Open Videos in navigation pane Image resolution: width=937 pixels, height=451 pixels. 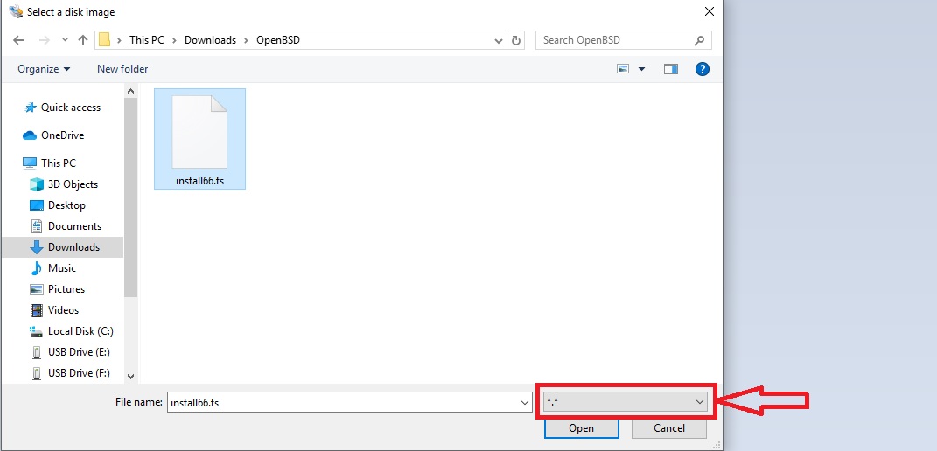click(x=63, y=310)
